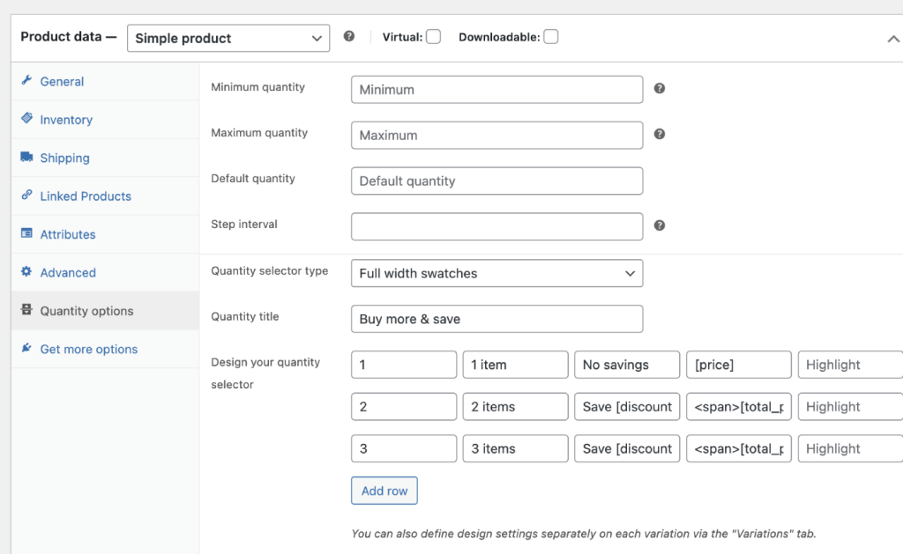Select the wrench icon beside General

pyautogui.click(x=27, y=81)
